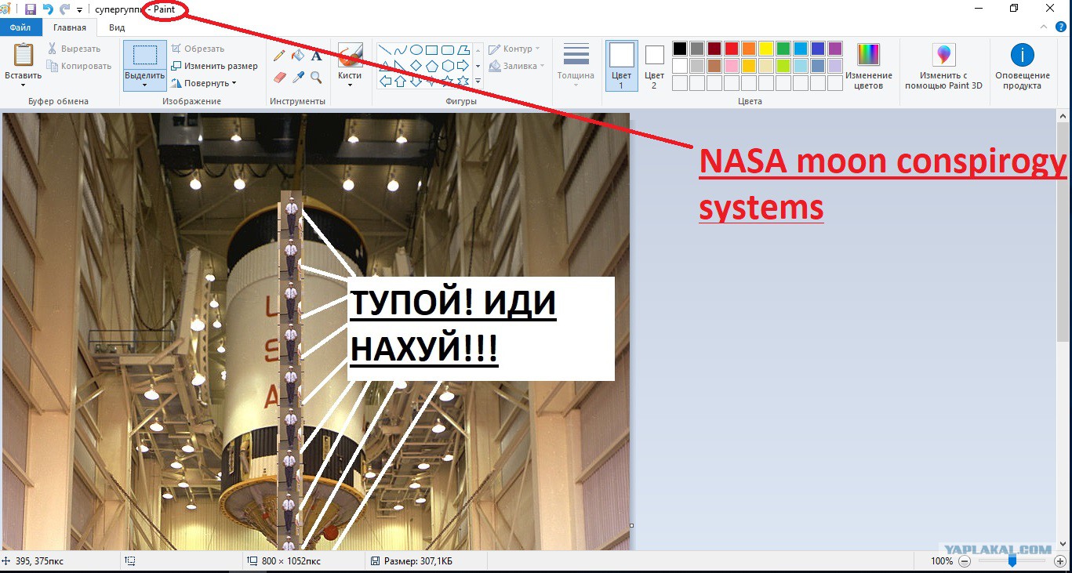Select the Text tool
The width and height of the screenshot is (1072, 573).
317,56
